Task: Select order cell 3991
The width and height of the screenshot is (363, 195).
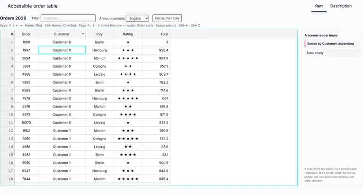Action: click(x=26, y=66)
